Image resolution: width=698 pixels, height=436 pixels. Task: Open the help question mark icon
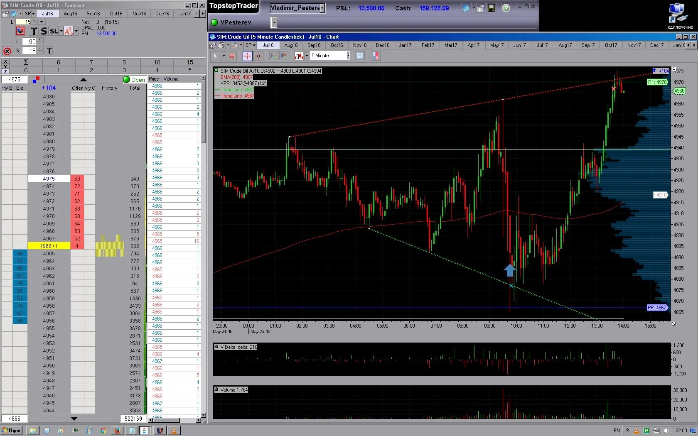506,8
